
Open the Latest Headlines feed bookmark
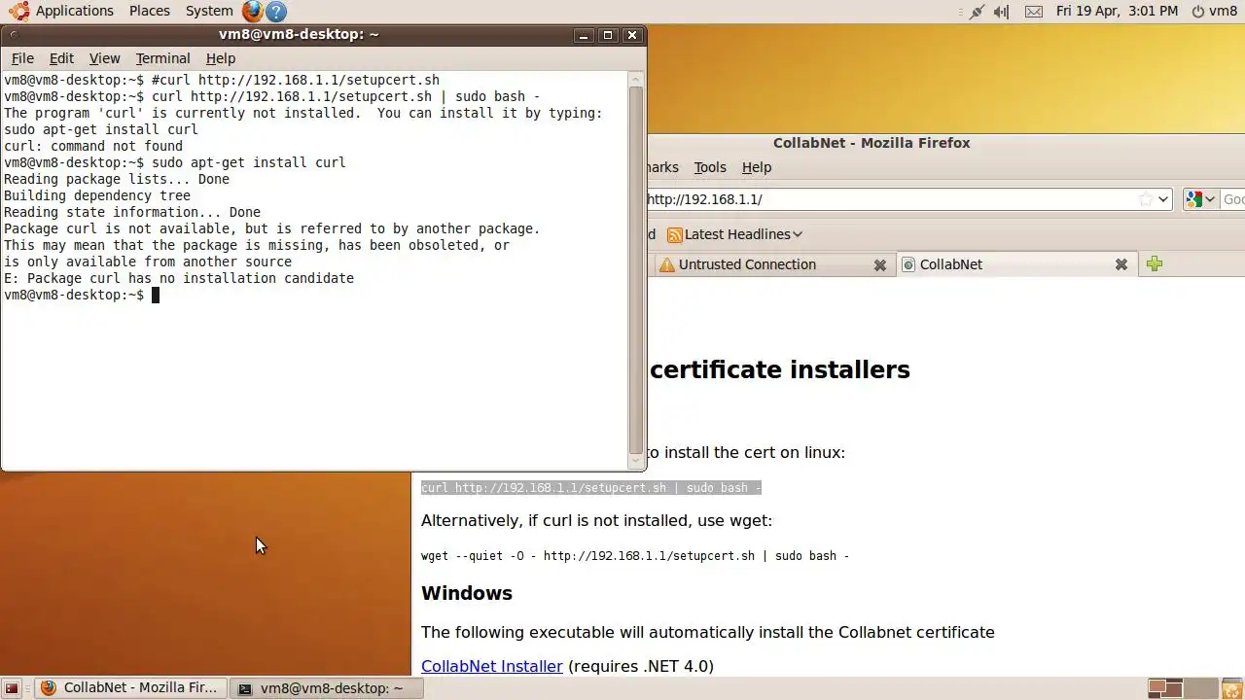click(734, 234)
